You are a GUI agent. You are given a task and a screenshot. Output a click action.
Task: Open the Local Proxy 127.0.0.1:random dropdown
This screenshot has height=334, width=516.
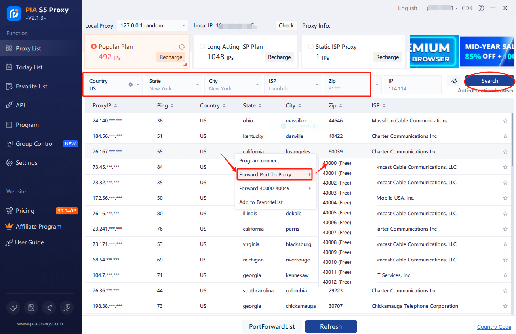(152, 25)
